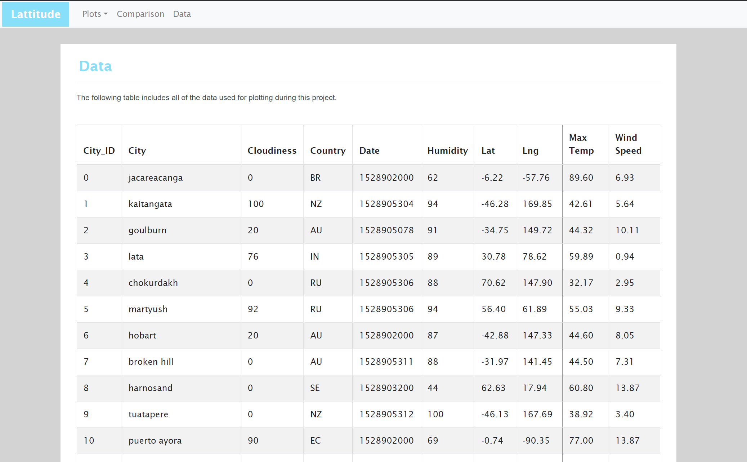Click the 89.60 max temp cell
The width and height of the screenshot is (747, 462).
pyautogui.click(x=581, y=178)
